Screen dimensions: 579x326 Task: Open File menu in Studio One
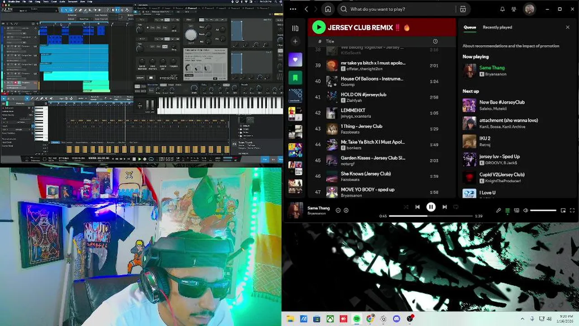point(24,2)
